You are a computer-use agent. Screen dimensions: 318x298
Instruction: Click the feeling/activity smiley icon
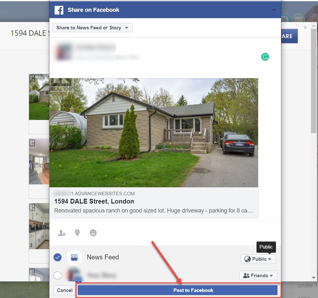click(x=93, y=233)
